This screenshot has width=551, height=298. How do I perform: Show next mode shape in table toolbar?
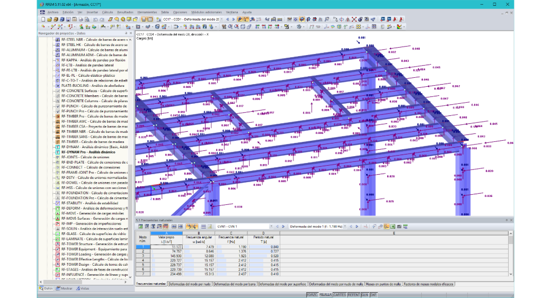(x=357, y=227)
